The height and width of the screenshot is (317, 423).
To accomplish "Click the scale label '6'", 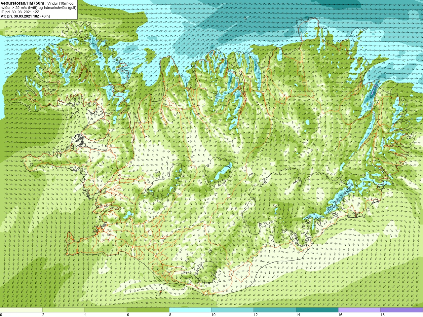I will coord(128,315).
